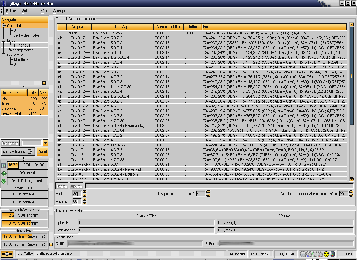Open the Voir menu
This screenshot has height=260, width=357.
[44, 11]
